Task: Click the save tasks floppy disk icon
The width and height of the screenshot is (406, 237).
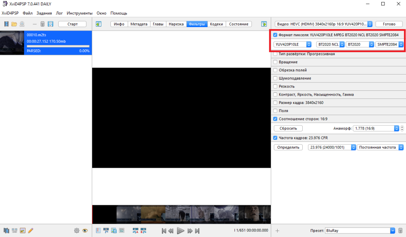Action: click(x=51, y=24)
